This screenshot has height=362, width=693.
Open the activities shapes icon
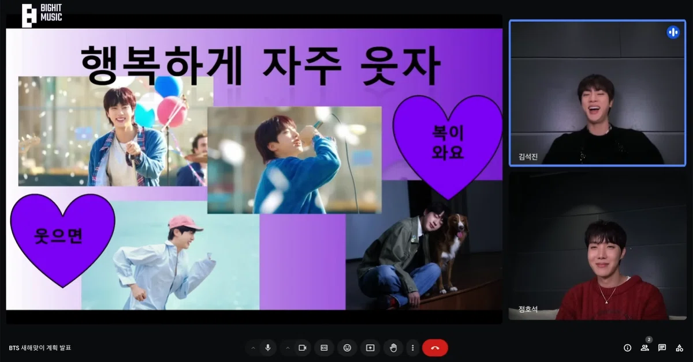[679, 348]
